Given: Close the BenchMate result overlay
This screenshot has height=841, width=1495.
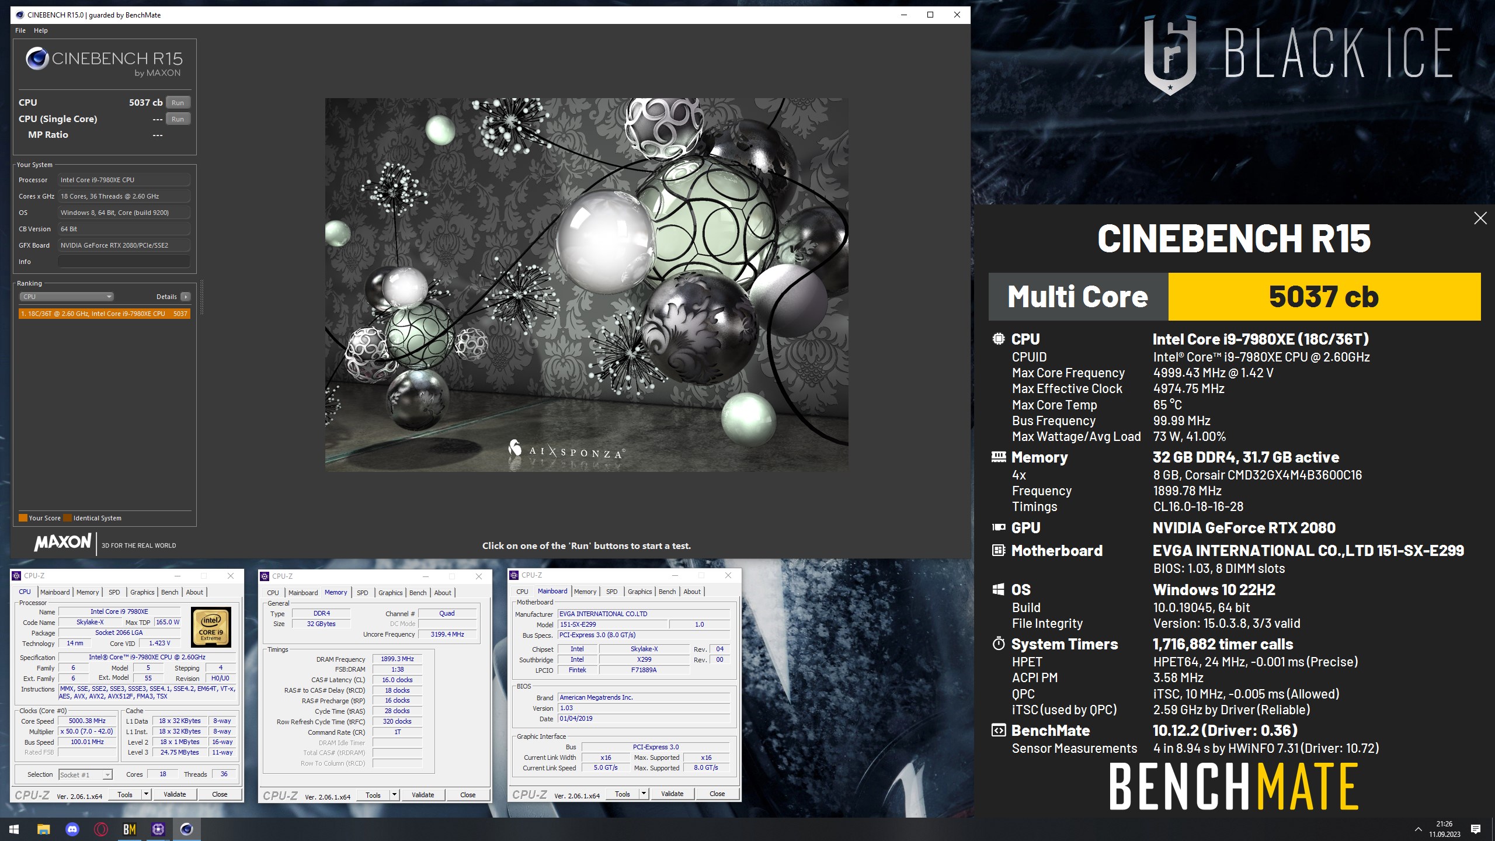Looking at the screenshot, I should coord(1480,218).
